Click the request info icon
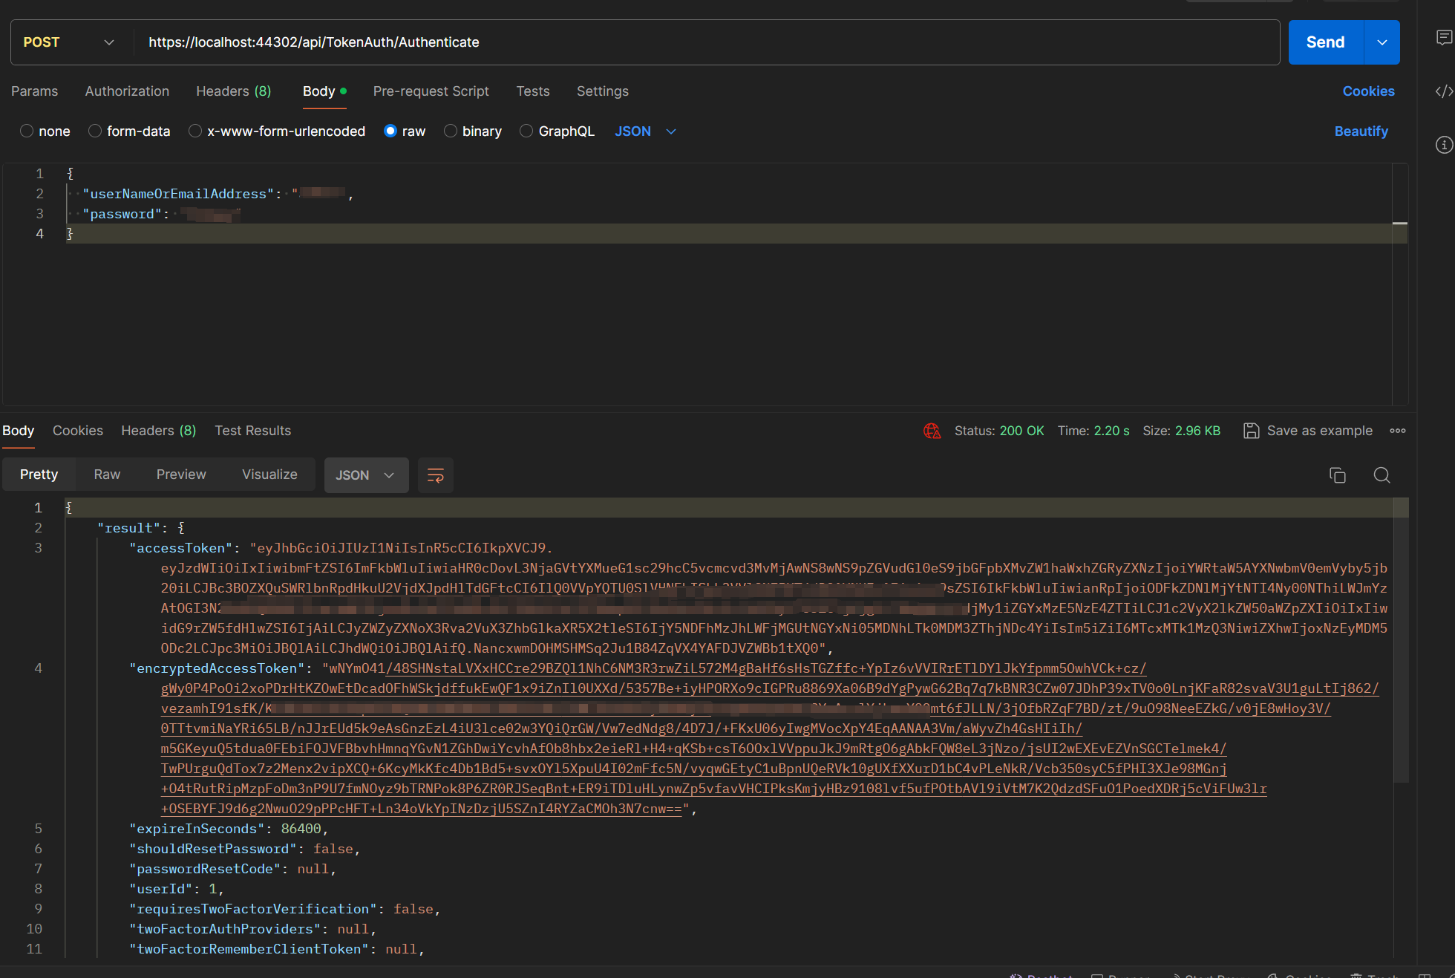The height and width of the screenshot is (978, 1455). [1444, 145]
